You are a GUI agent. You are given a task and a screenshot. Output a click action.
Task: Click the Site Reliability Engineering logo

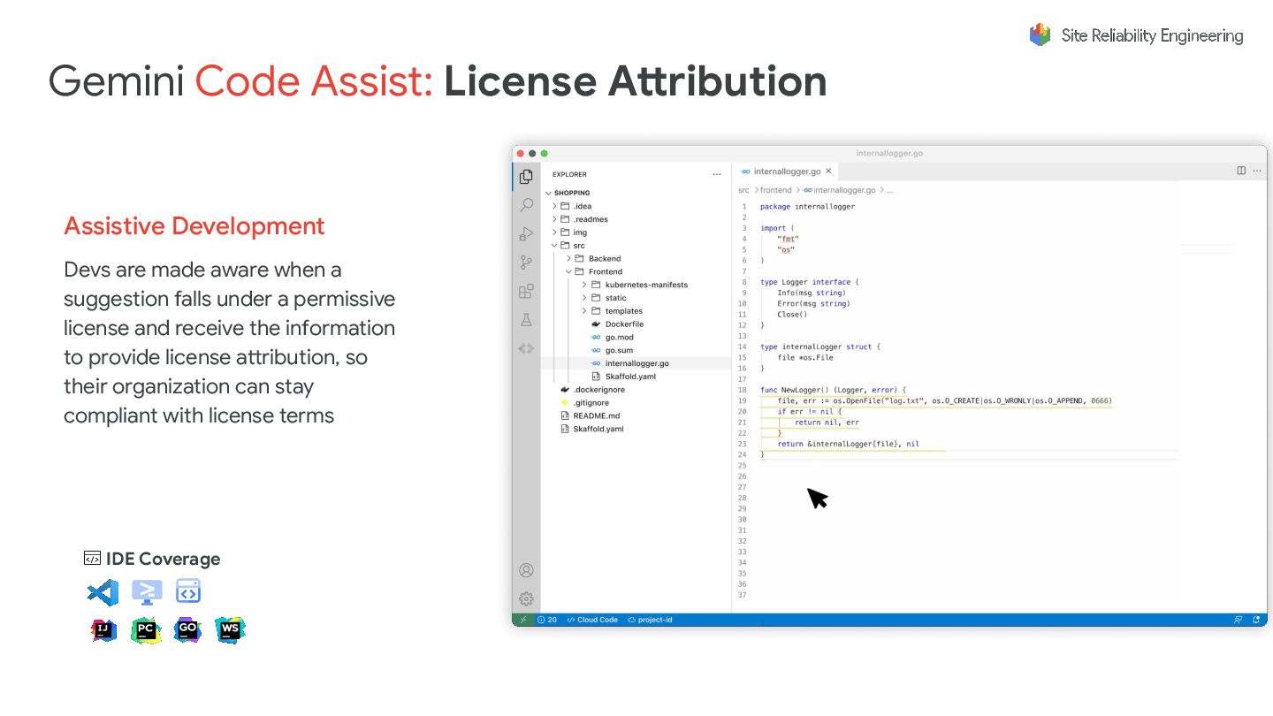point(1137,35)
